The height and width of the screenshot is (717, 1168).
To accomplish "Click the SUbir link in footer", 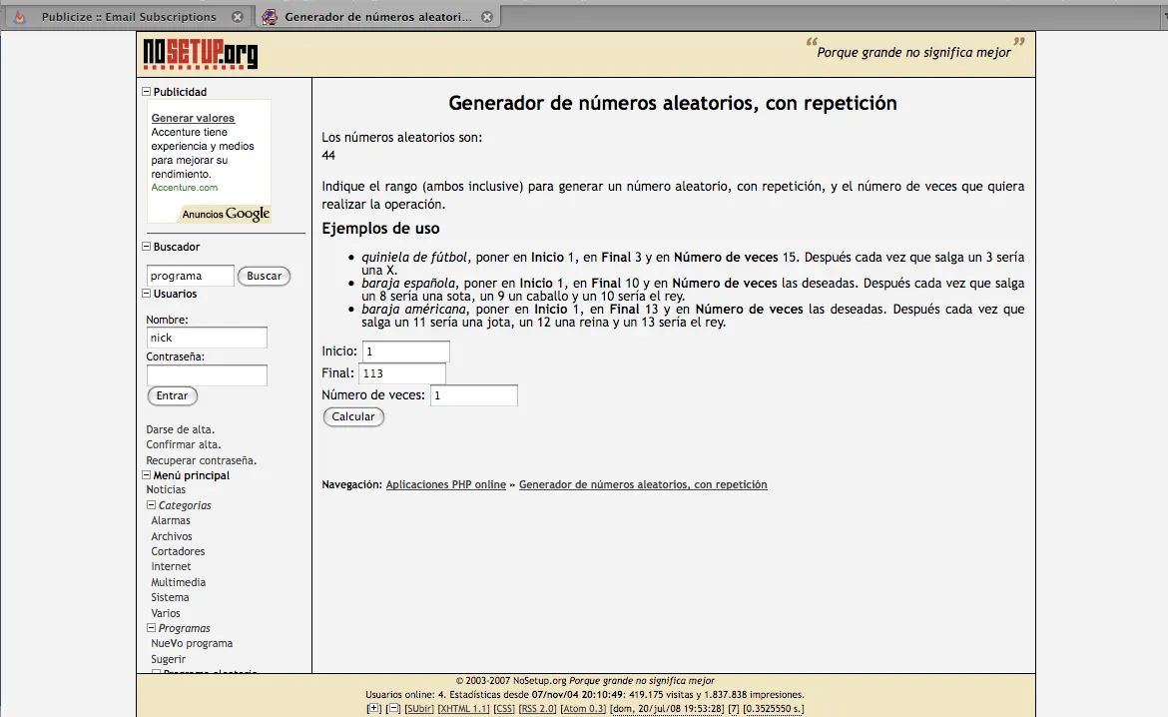I will pyautogui.click(x=419, y=709).
